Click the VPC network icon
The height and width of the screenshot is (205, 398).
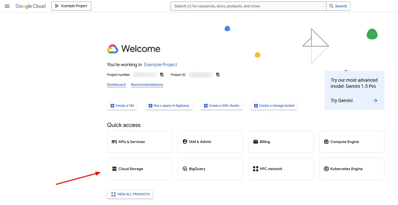click(x=256, y=169)
